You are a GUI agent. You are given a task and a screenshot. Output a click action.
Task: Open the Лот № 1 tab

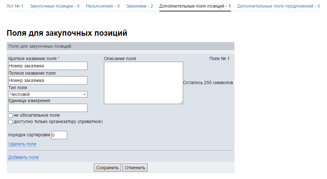click(x=15, y=6)
